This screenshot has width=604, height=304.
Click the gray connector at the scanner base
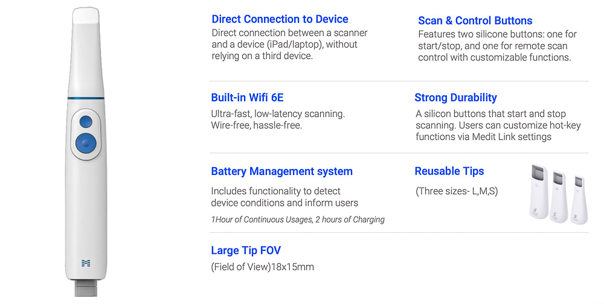(85, 288)
